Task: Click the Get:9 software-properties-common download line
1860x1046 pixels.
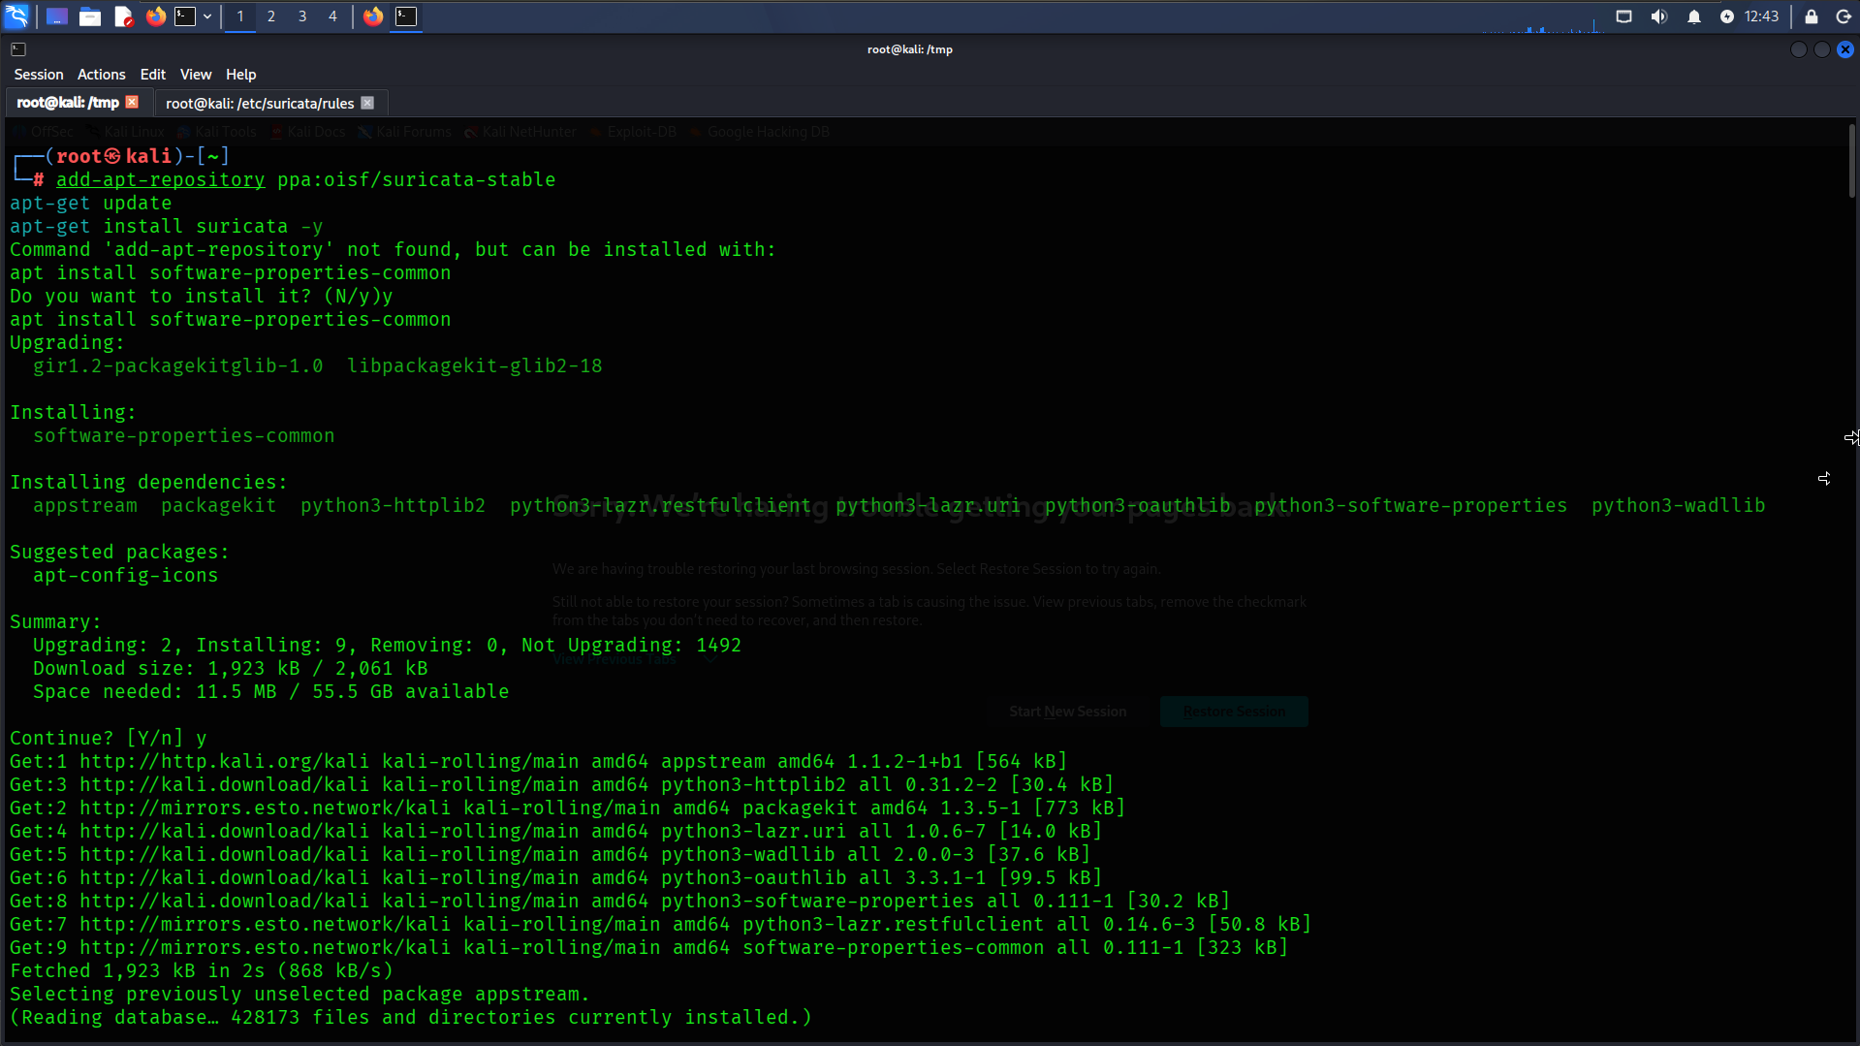Action: tap(649, 948)
